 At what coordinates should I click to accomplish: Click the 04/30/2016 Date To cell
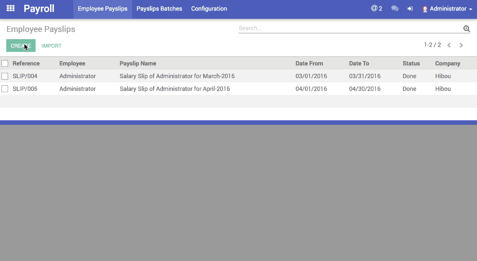click(x=365, y=89)
